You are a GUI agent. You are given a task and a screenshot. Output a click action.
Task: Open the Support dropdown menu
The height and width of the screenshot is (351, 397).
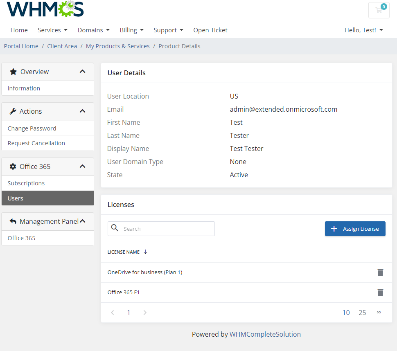point(168,30)
